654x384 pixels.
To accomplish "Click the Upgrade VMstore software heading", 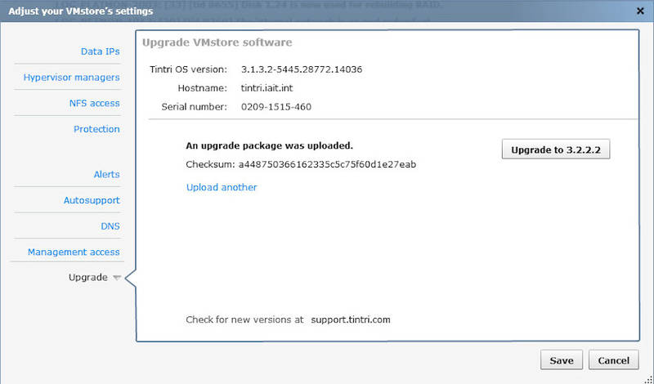I will tap(217, 42).
